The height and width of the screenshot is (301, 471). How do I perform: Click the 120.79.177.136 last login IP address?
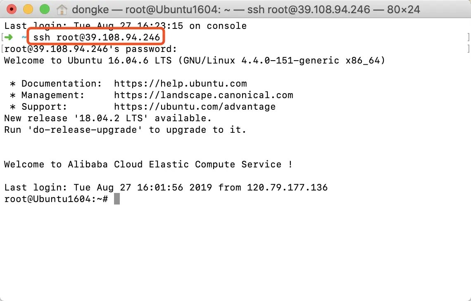tap(287, 188)
